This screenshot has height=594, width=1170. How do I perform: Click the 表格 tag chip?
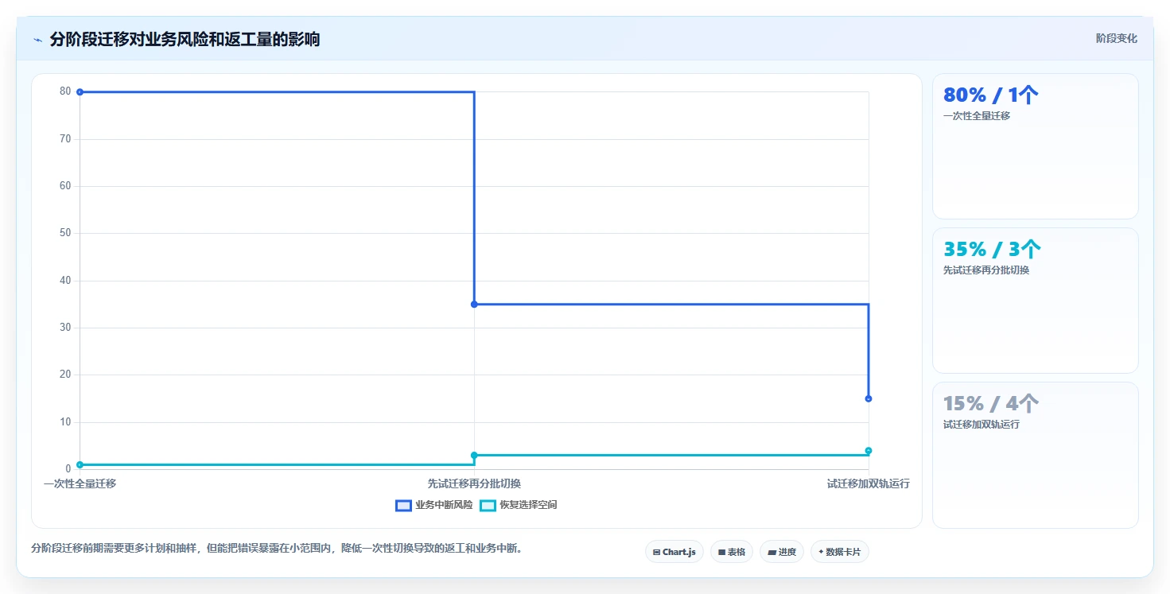point(732,552)
